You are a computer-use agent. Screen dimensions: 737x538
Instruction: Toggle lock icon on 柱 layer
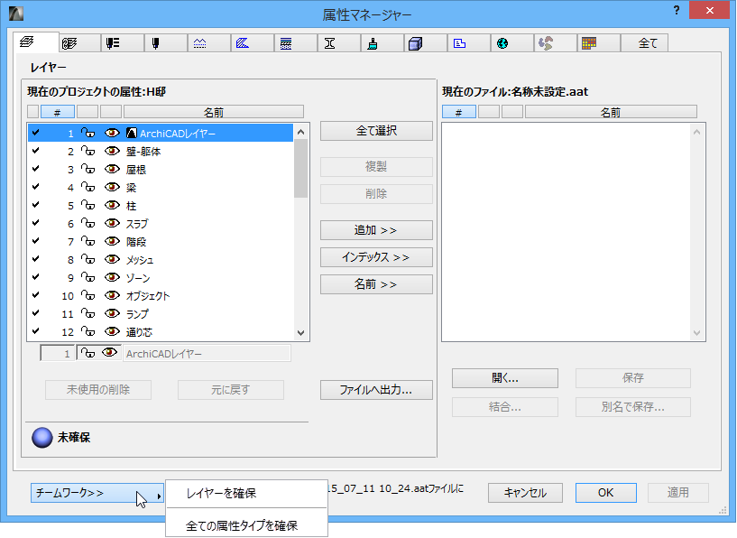pyautogui.click(x=88, y=205)
